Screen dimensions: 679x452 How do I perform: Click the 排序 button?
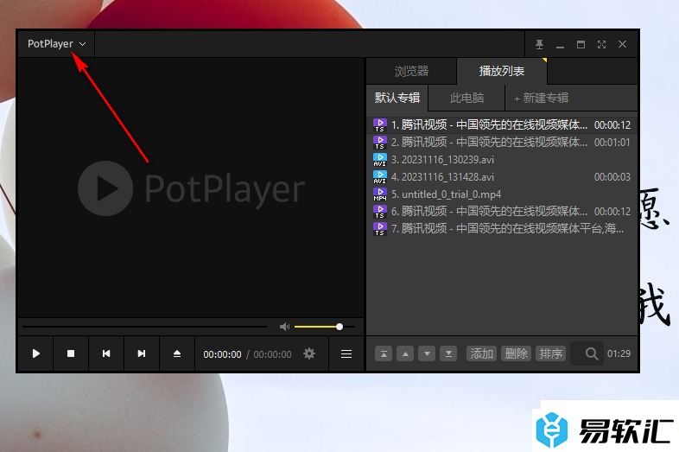pyautogui.click(x=551, y=353)
